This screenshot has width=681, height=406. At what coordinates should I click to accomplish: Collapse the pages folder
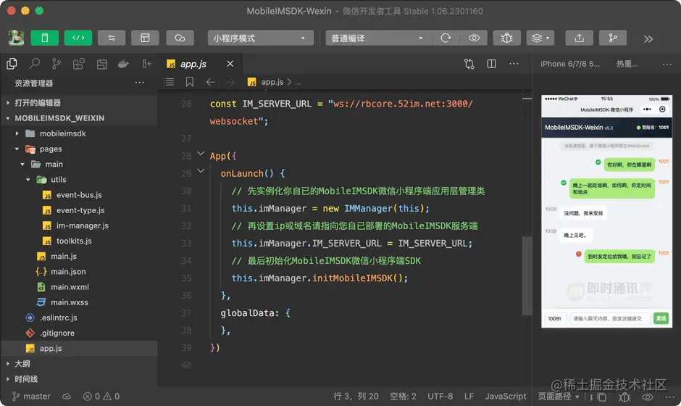(80, 149)
